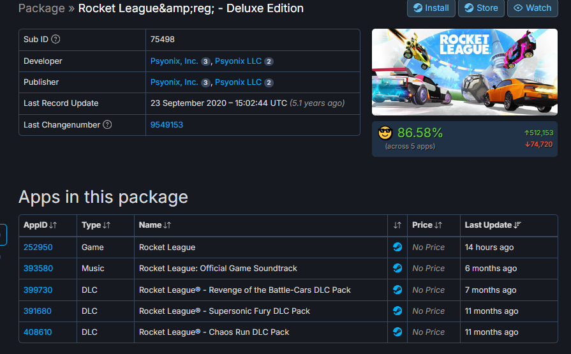
Task: Open AppID 252950 link
Action: pyautogui.click(x=38, y=247)
